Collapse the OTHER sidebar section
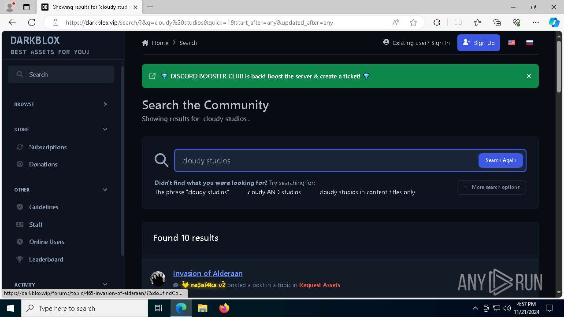The width and height of the screenshot is (564, 317). coord(61,190)
